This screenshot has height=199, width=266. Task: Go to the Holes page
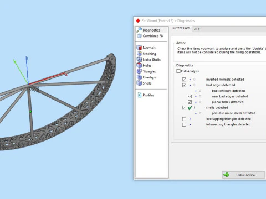147,65
